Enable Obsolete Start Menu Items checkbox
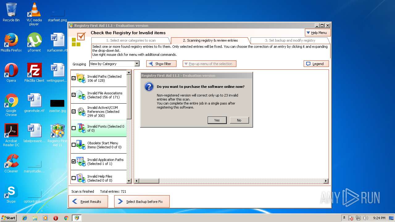The image size is (395, 222). click(x=73, y=145)
